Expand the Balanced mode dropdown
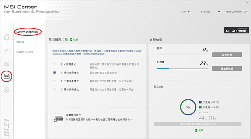The image size is (251, 139). [219, 12]
